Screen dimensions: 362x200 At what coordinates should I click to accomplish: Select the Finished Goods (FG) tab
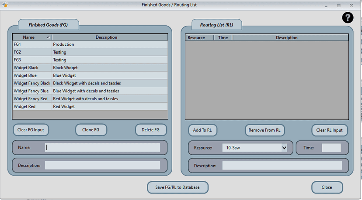[x=48, y=25]
